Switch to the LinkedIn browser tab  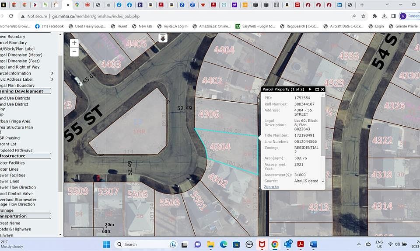(339, 5)
